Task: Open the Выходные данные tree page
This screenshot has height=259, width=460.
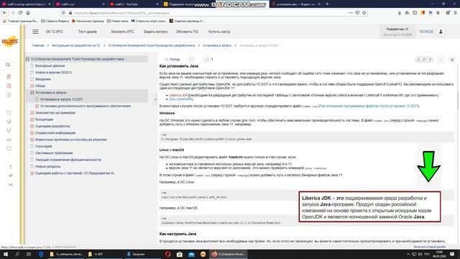Action: (x=50, y=65)
